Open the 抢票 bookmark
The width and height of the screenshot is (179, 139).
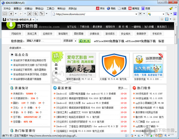(122, 8)
